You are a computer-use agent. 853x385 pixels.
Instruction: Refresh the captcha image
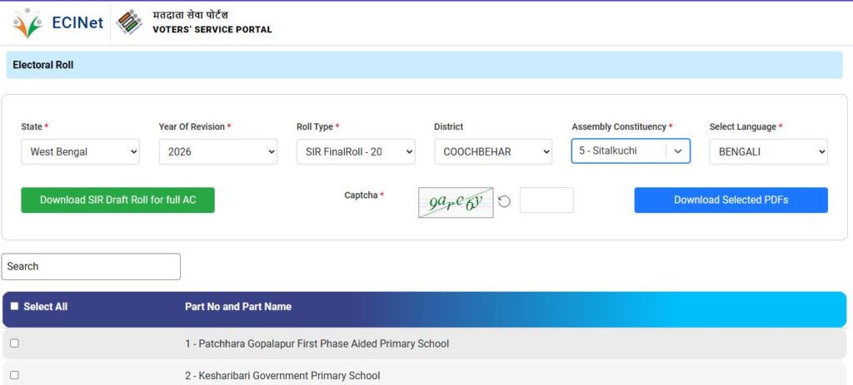(x=505, y=201)
